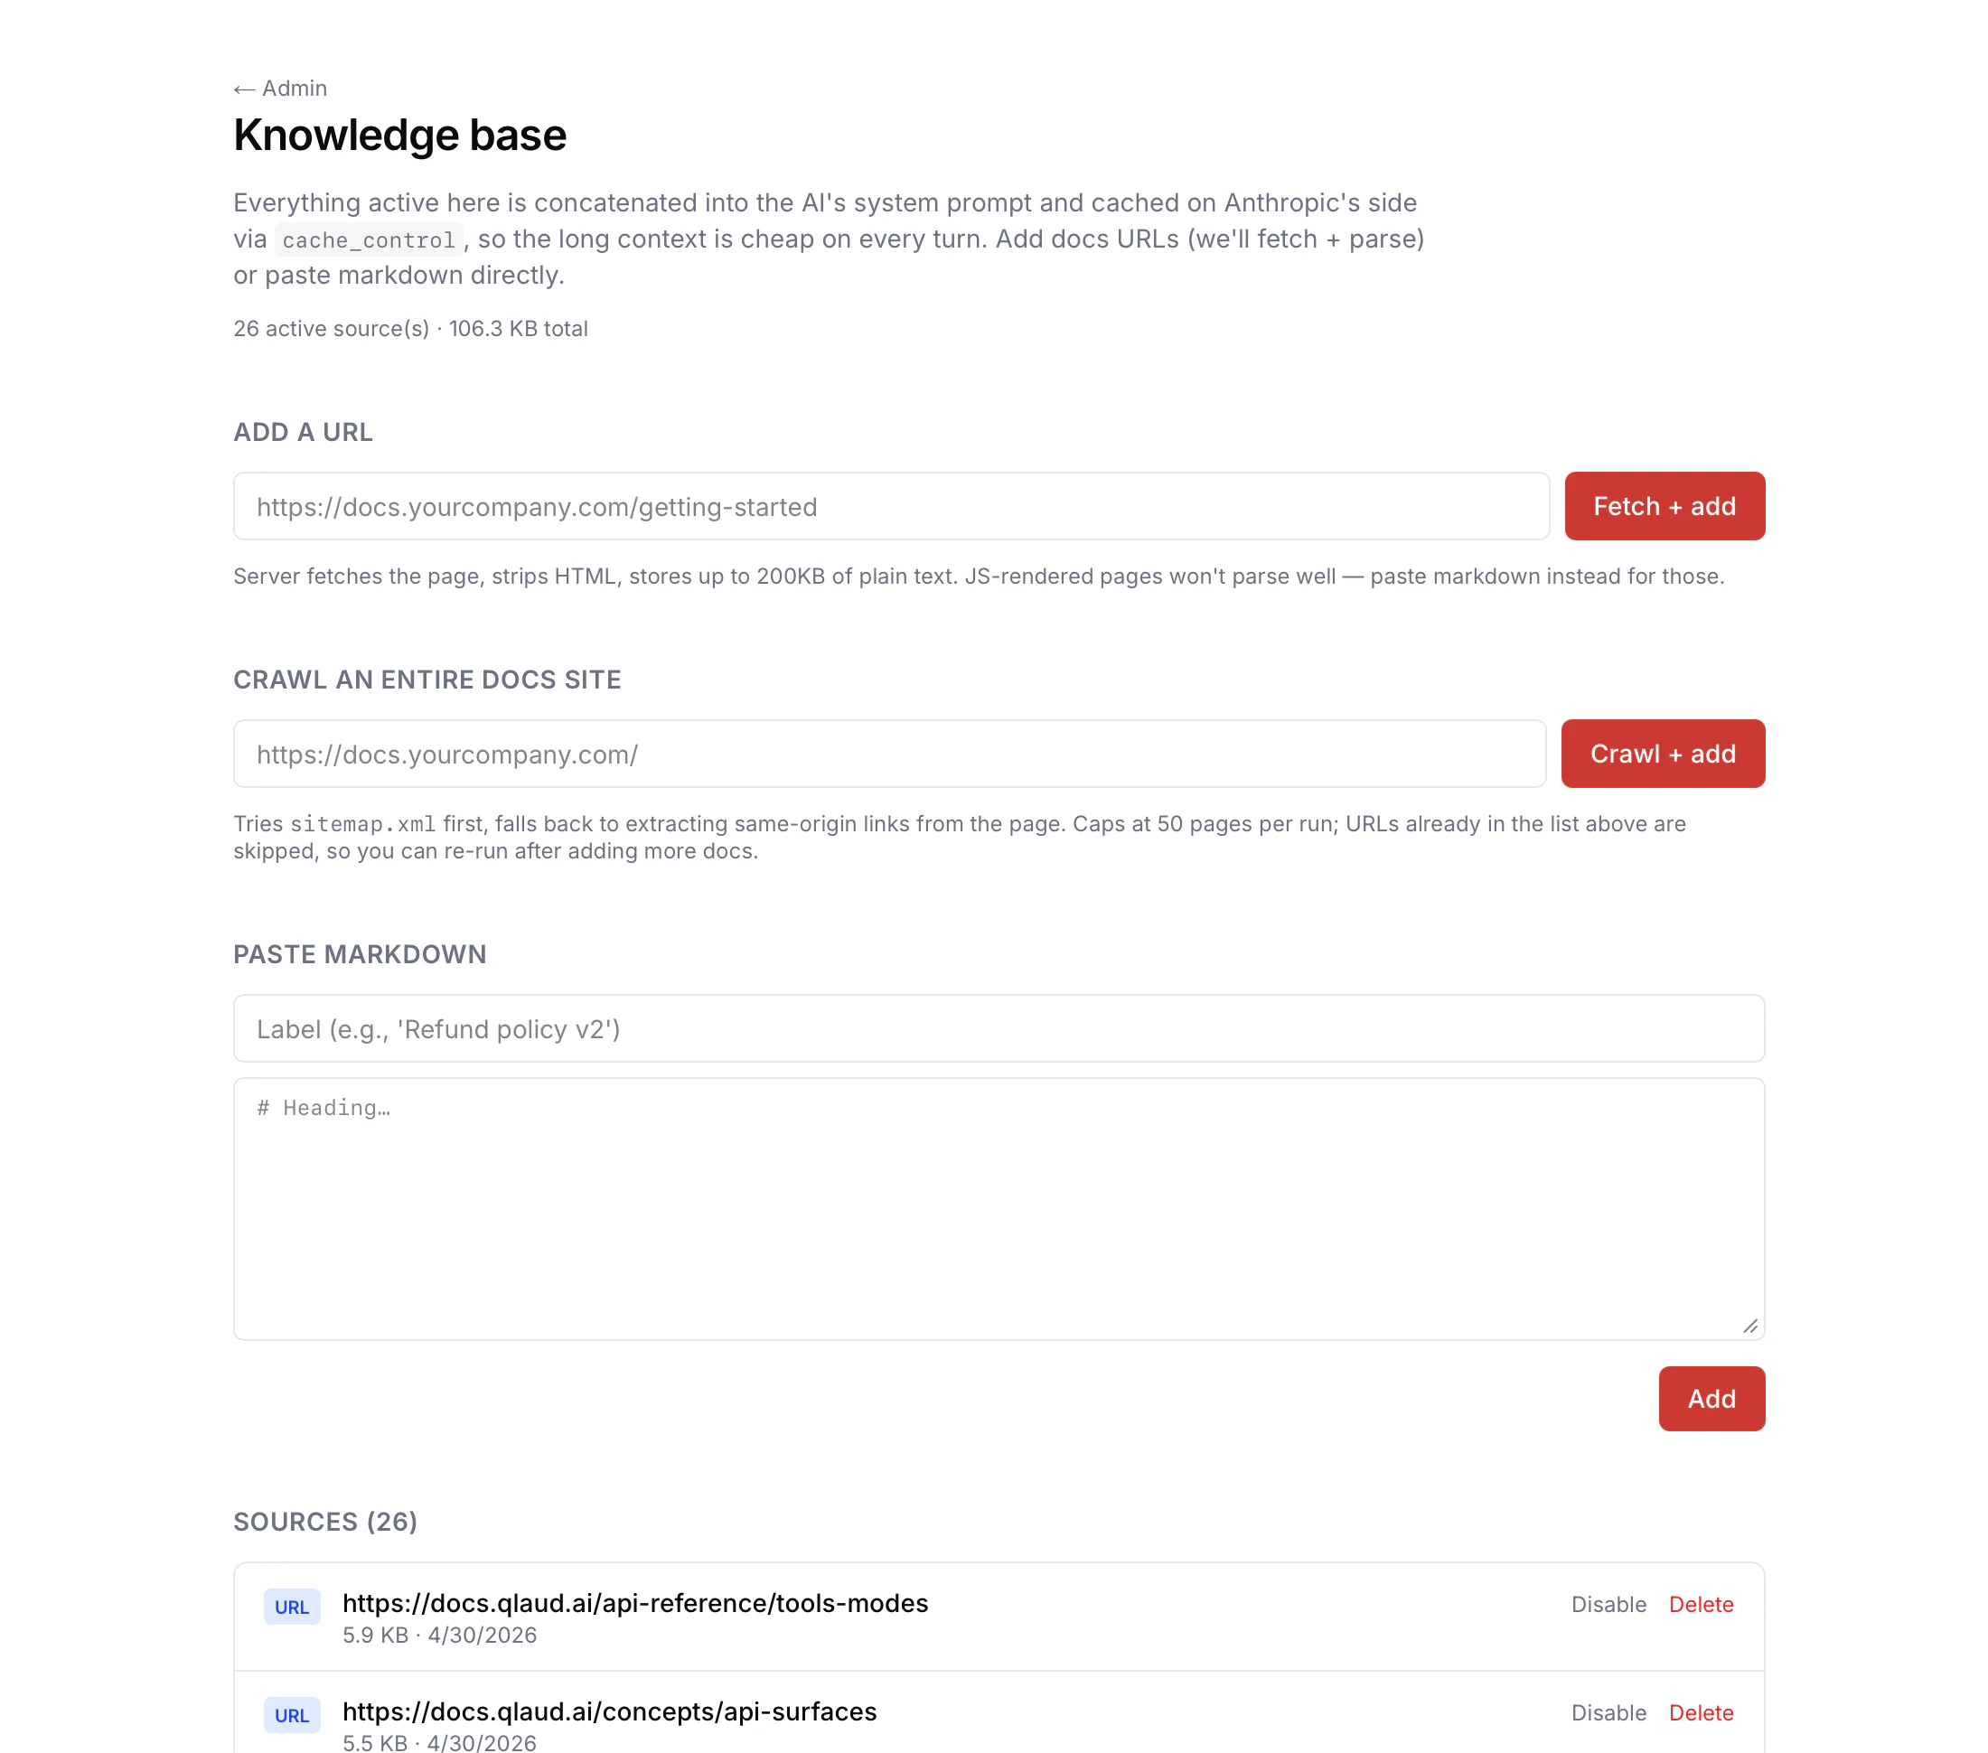1988x1753 pixels.
Task: Click the Add button below the markdown editor
Action: pos(1711,1399)
